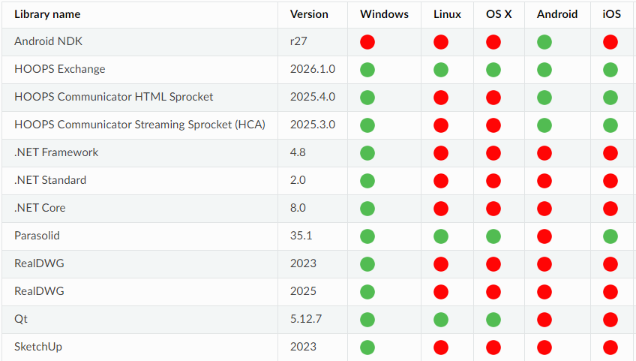The image size is (636, 361).
Task: Select the HOOPS Exchange library name
Action: click(x=60, y=69)
